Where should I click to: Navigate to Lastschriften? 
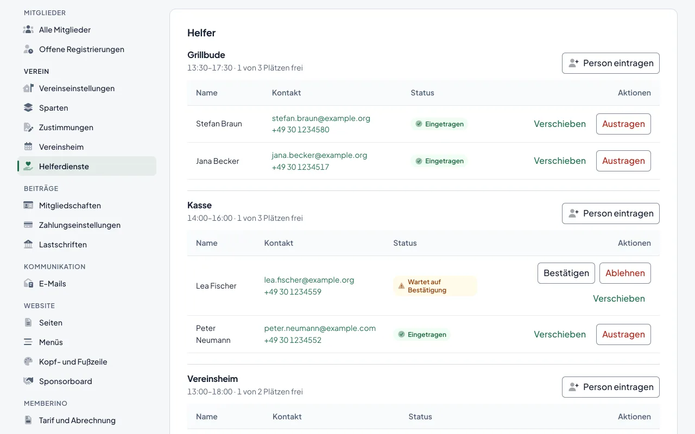[x=87, y=245]
